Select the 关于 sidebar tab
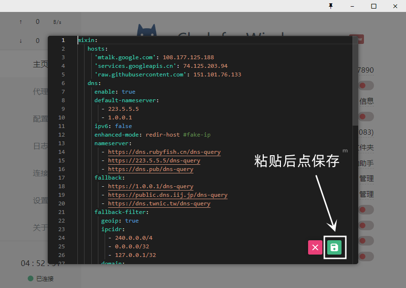This screenshot has height=288, width=406. point(41,227)
